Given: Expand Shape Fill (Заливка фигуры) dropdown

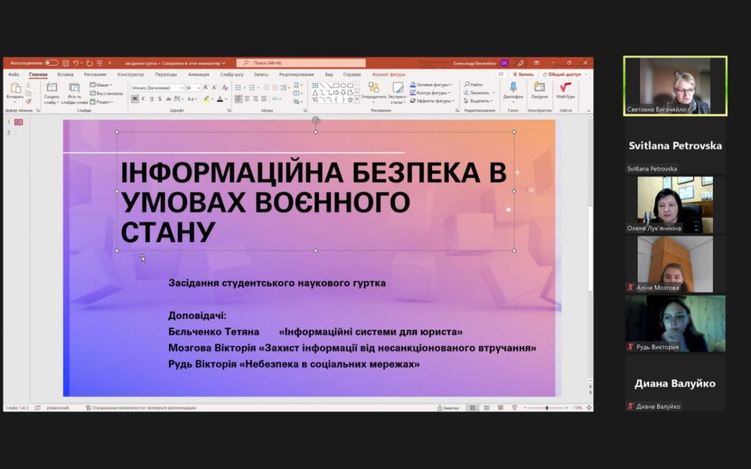Looking at the screenshot, I should tap(432, 84).
